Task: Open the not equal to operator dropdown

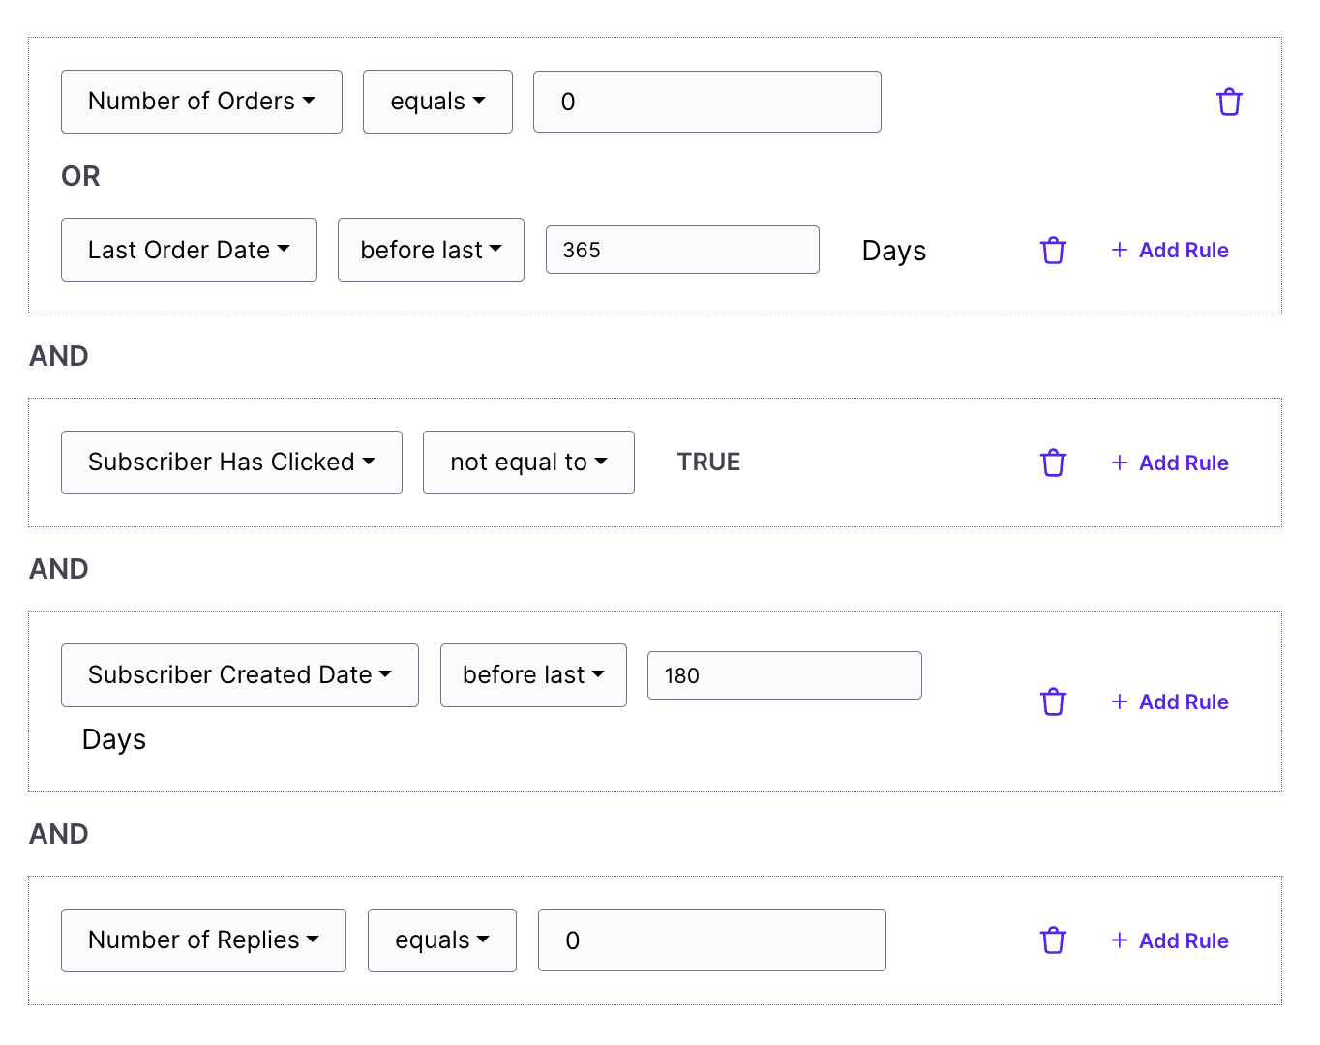Action: tap(527, 463)
